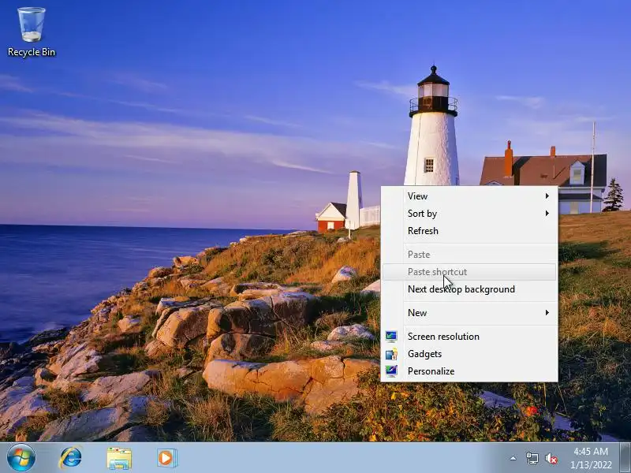The height and width of the screenshot is (473, 631).
Task: Click the Personalize menu icon
Action: pyautogui.click(x=391, y=371)
